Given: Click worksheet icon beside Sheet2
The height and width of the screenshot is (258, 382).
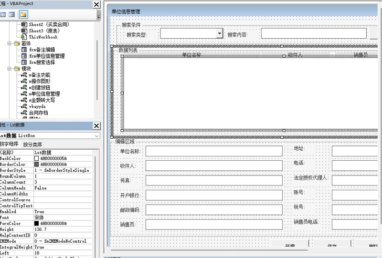Looking at the screenshot, I should (x=24, y=24).
